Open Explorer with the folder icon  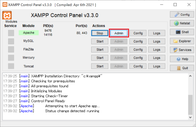pos(181,41)
